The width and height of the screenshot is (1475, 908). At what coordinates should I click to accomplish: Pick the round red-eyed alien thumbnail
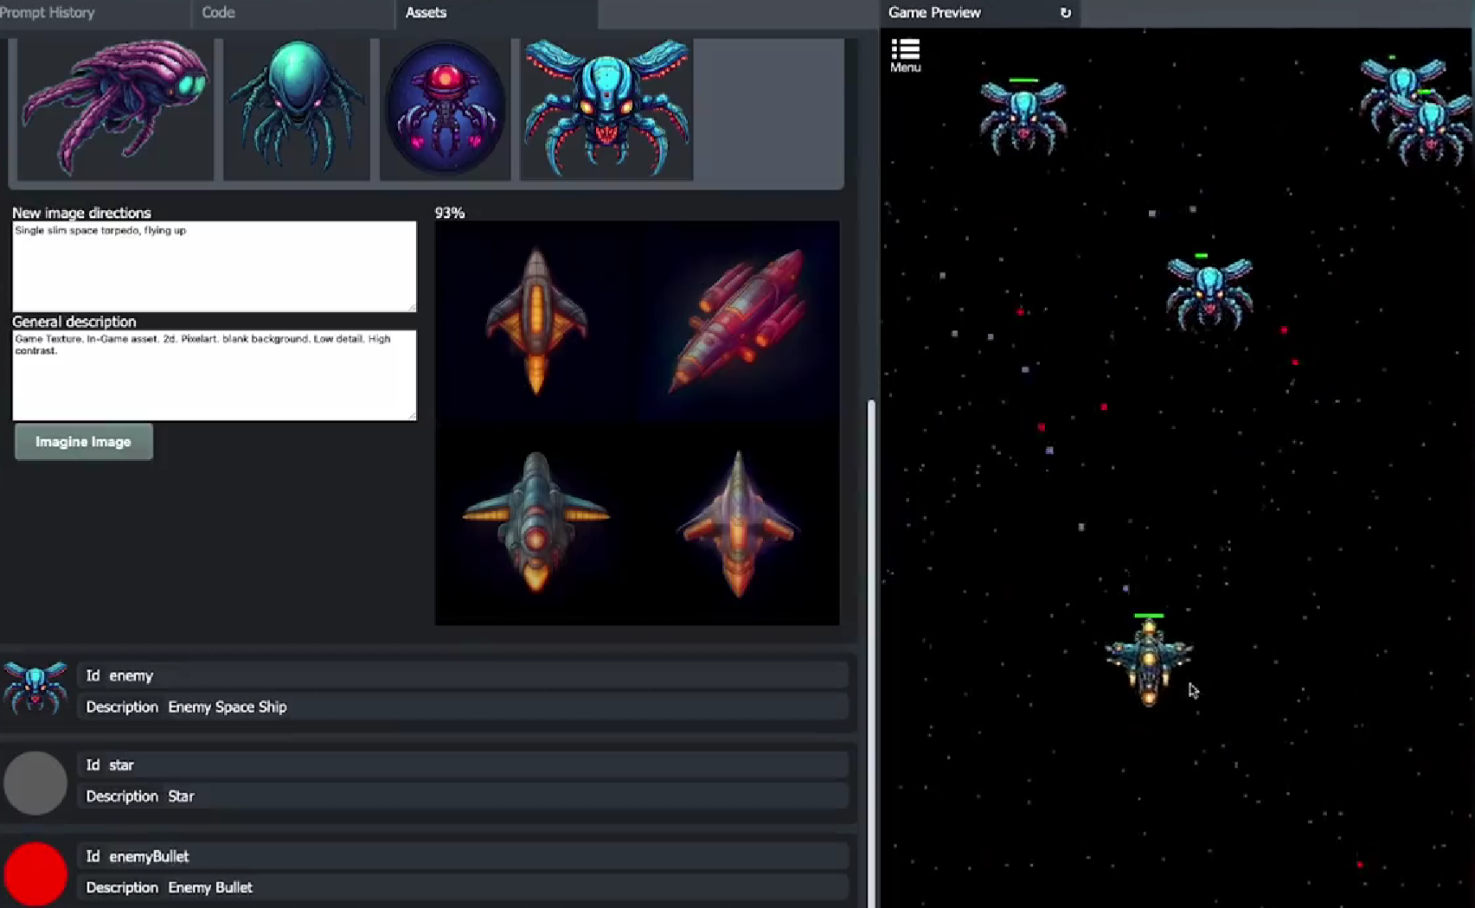click(445, 110)
